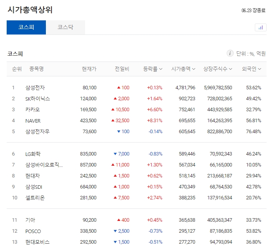Click the 시가총액상위 page title
The height and width of the screenshot is (246, 276).
30,10
